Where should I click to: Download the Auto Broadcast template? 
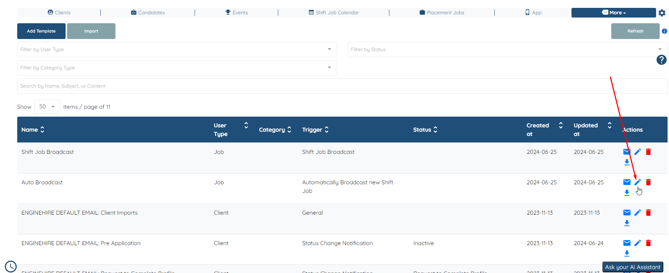tap(627, 192)
